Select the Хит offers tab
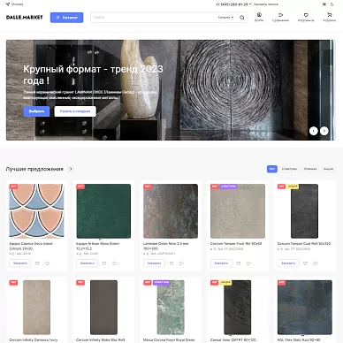This screenshot has width=343, height=343. [272, 169]
